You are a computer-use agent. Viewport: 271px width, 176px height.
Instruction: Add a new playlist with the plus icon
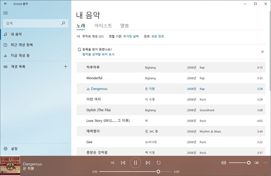tap(65, 67)
